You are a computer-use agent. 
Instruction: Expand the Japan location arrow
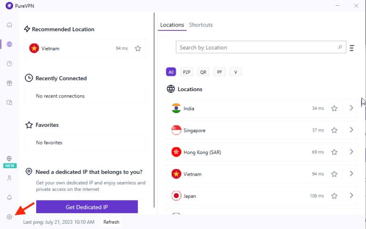click(351, 196)
